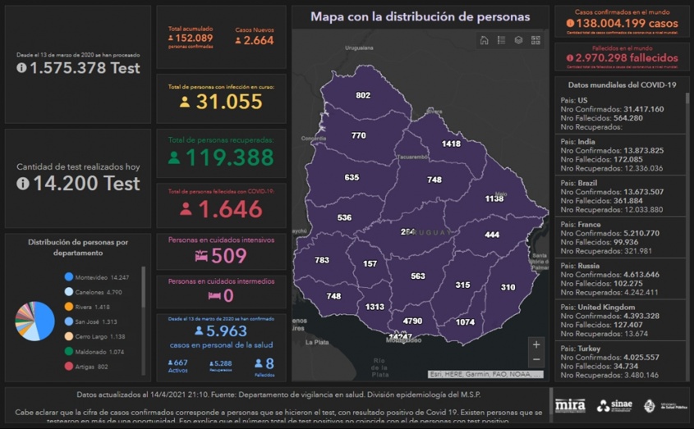The height and width of the screenshot is (429, 694).
Task: Click the department legend scrollbar
Action: tap(143, 287)
